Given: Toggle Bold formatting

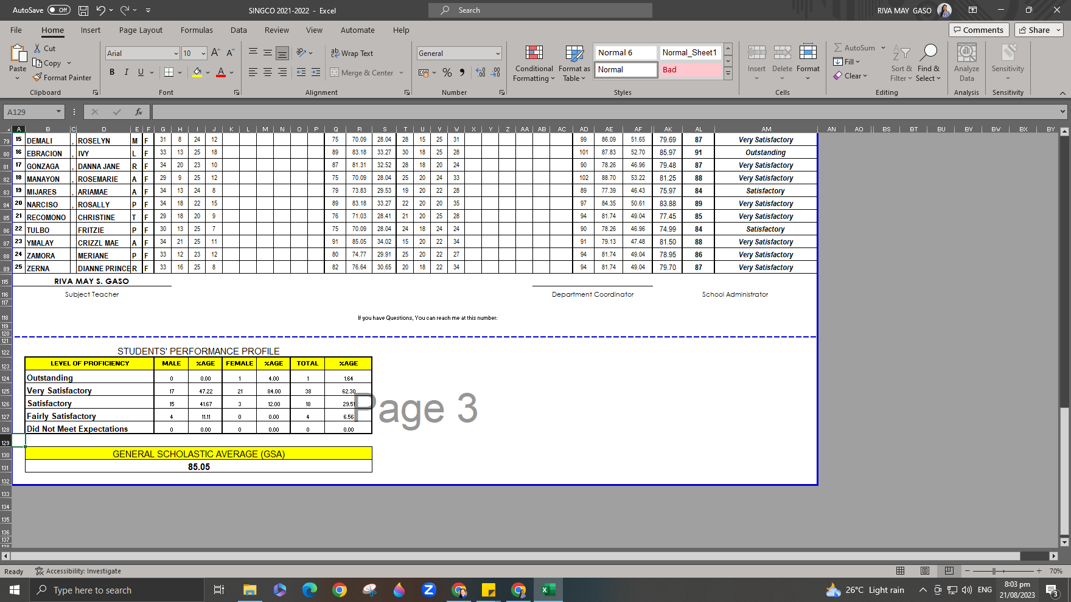Looking at the screenshot, I should coord(112,72).
